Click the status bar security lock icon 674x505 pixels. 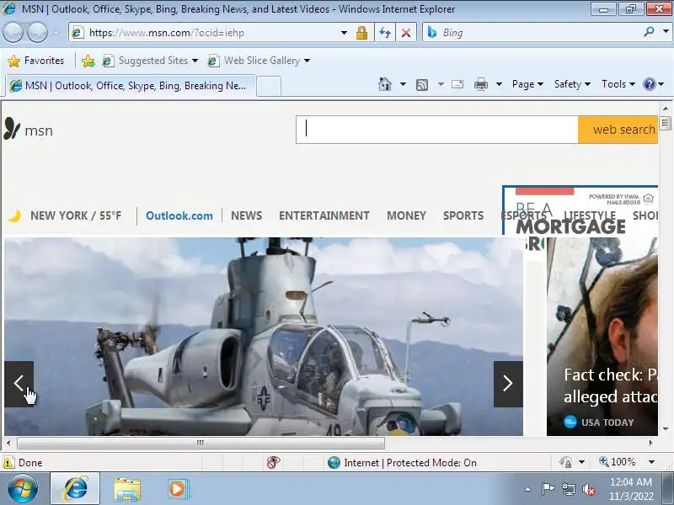pos(565,462)
